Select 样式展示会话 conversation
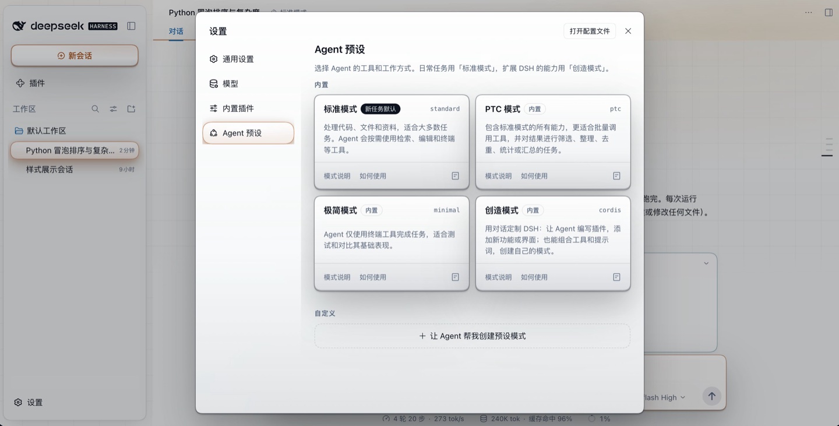The height and width of the screenshot is (426, 839). pos(75,170)
